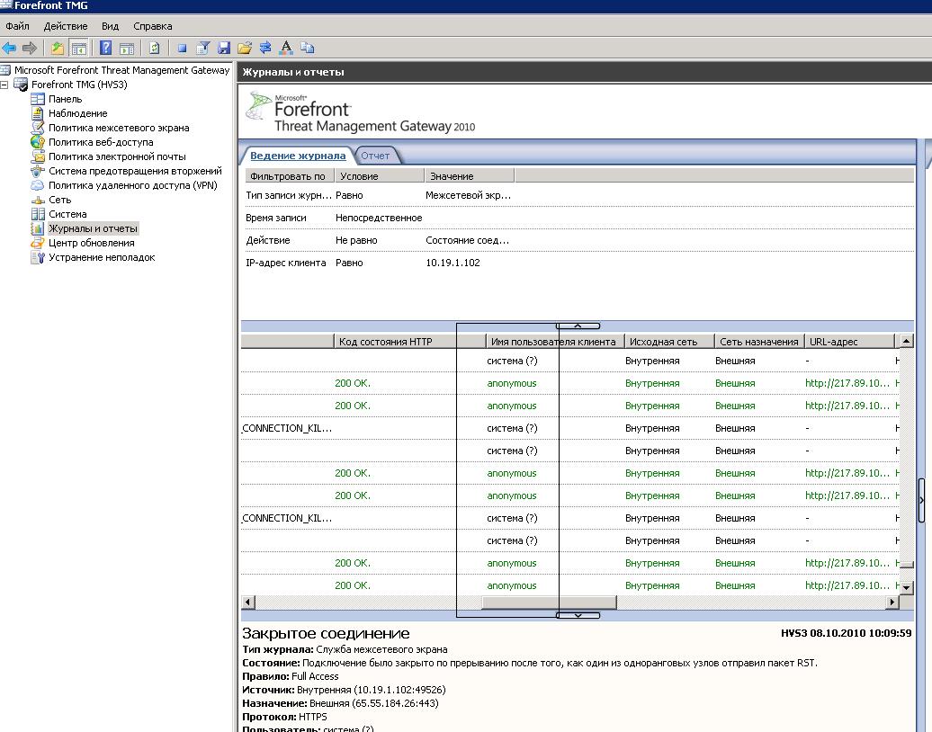Refresh the view with the green arrows icon
The image size is (932, 732).
click(x=155, y=48)
